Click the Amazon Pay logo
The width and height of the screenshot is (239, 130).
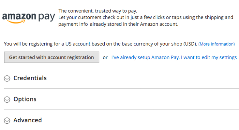(x=29, y=17)
